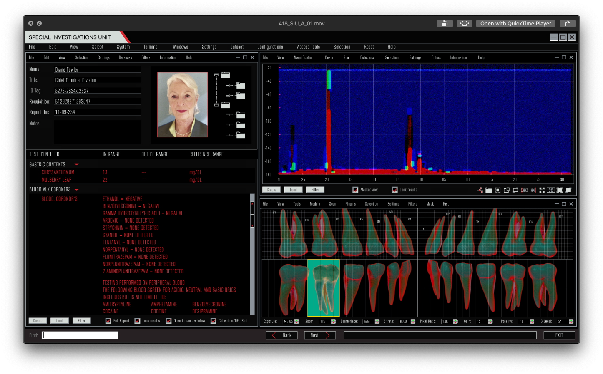Click the scroll-up arrow in the report list
The height and width of the screenshot is (374, 603).
pos(252,204)
